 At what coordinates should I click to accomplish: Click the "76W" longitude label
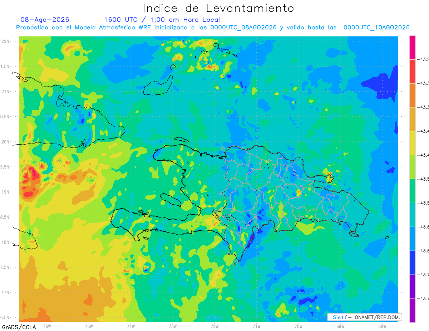point(47,326)
